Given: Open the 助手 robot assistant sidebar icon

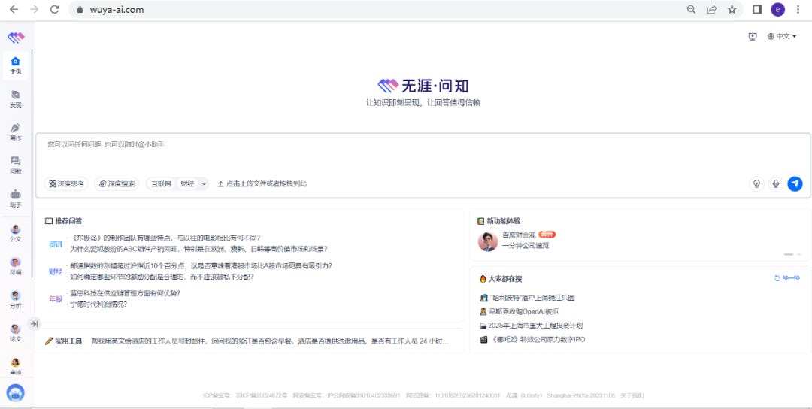Looking at the screenshot, I should [16, 198].
